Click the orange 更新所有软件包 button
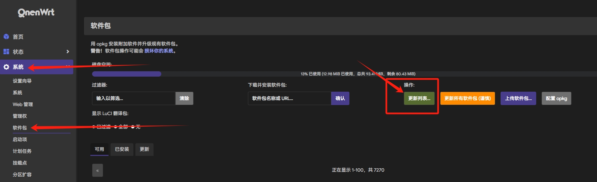The width and height of the screenshot is (597, 182). [x=468, y=98]
